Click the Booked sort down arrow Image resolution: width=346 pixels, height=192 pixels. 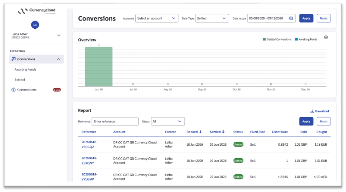(x=200, y=132)
